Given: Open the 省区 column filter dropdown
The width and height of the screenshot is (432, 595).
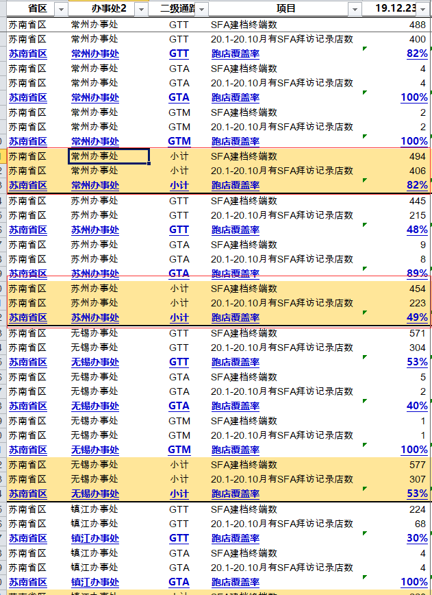Looking at the screenshot, I should tap(61, 9).
